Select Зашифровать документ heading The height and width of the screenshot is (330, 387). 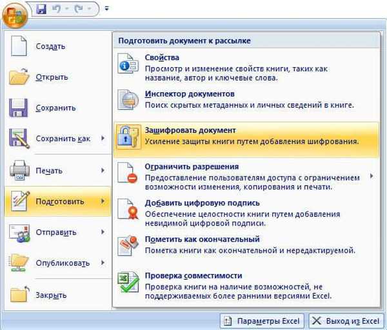(x=190, y=130)
